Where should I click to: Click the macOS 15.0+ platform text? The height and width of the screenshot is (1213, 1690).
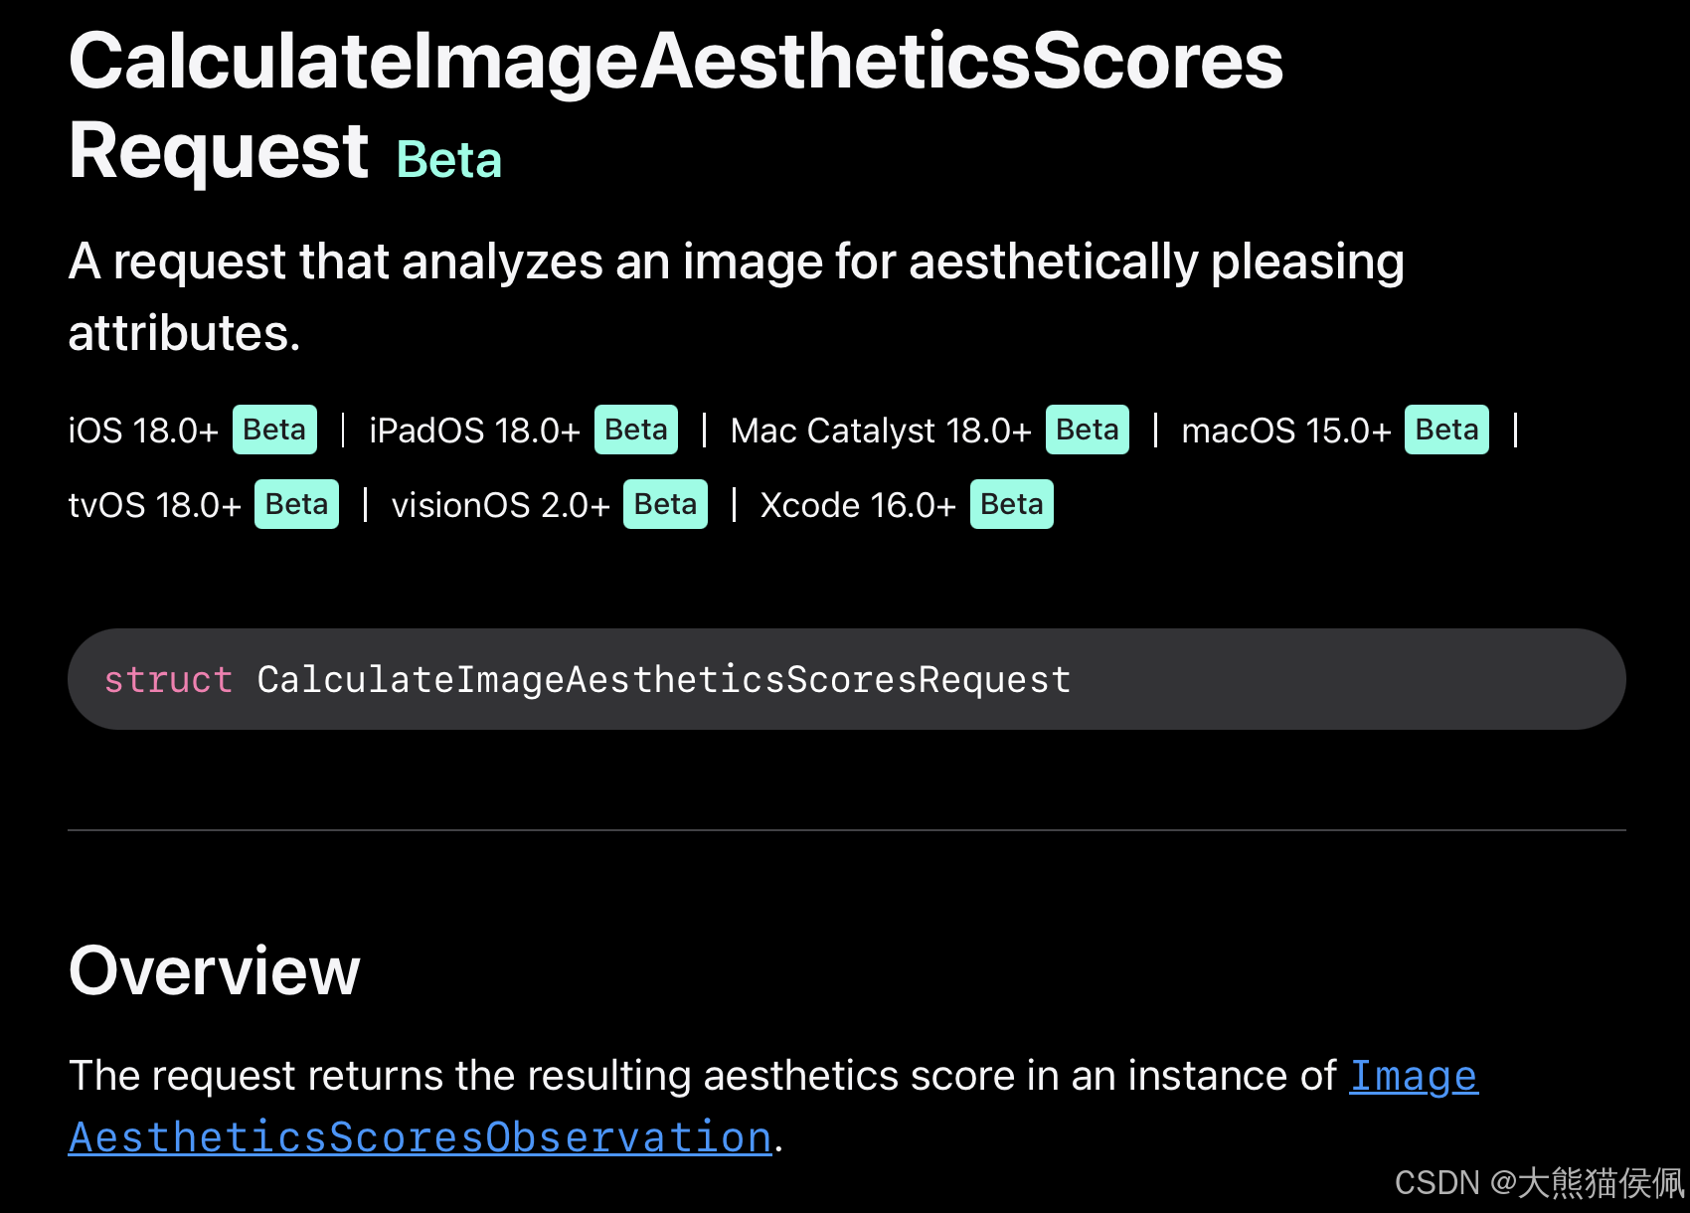coord(1285,431)
